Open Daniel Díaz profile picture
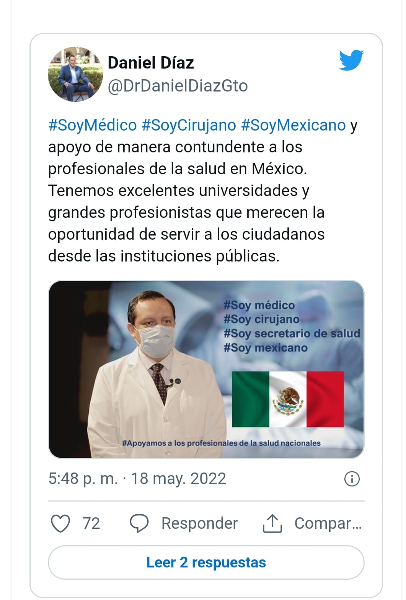406x600 pixels. [x=75, y=74]
